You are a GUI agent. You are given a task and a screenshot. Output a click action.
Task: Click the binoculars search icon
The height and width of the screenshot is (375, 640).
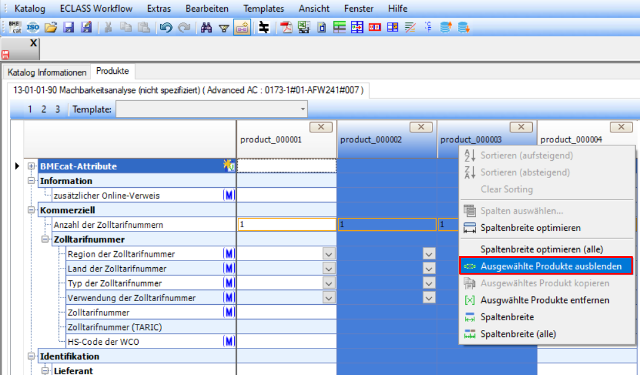pos(206,27)
